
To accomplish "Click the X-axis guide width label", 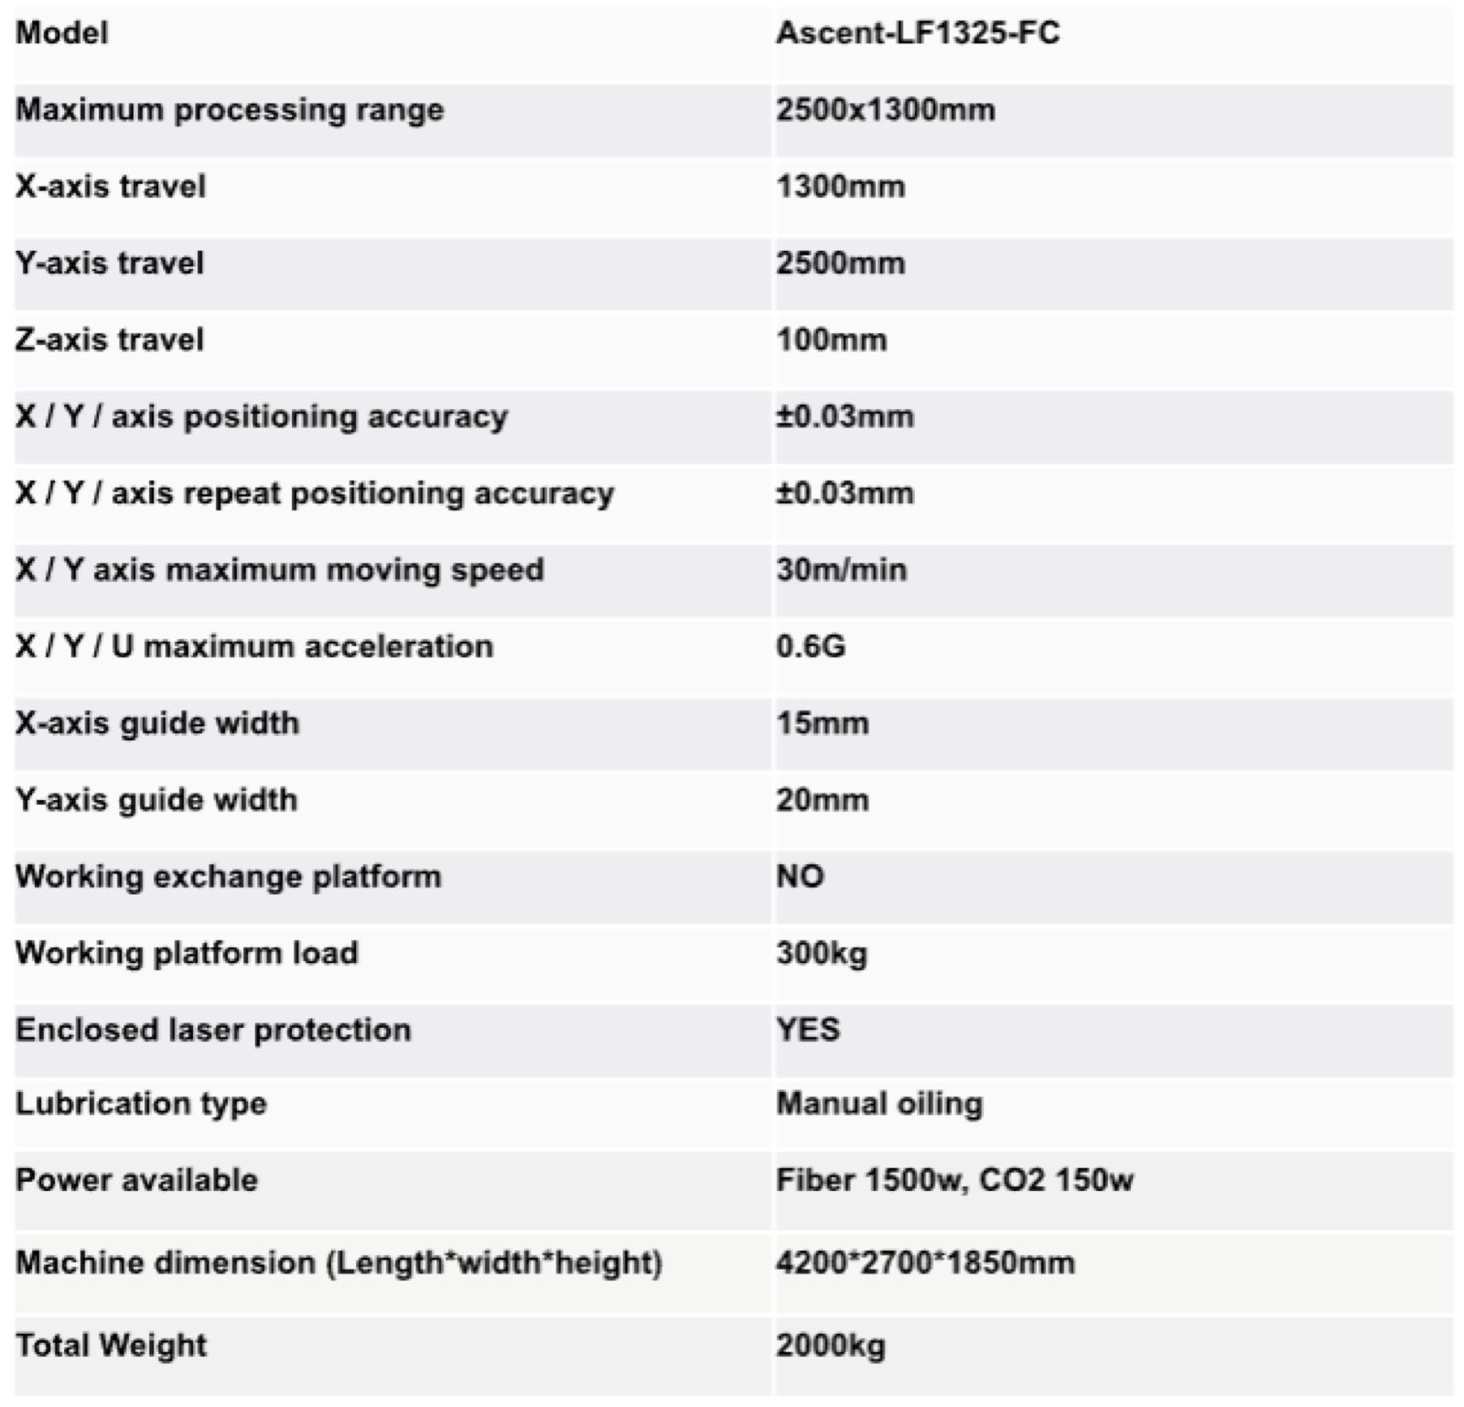I will [157, 724].
